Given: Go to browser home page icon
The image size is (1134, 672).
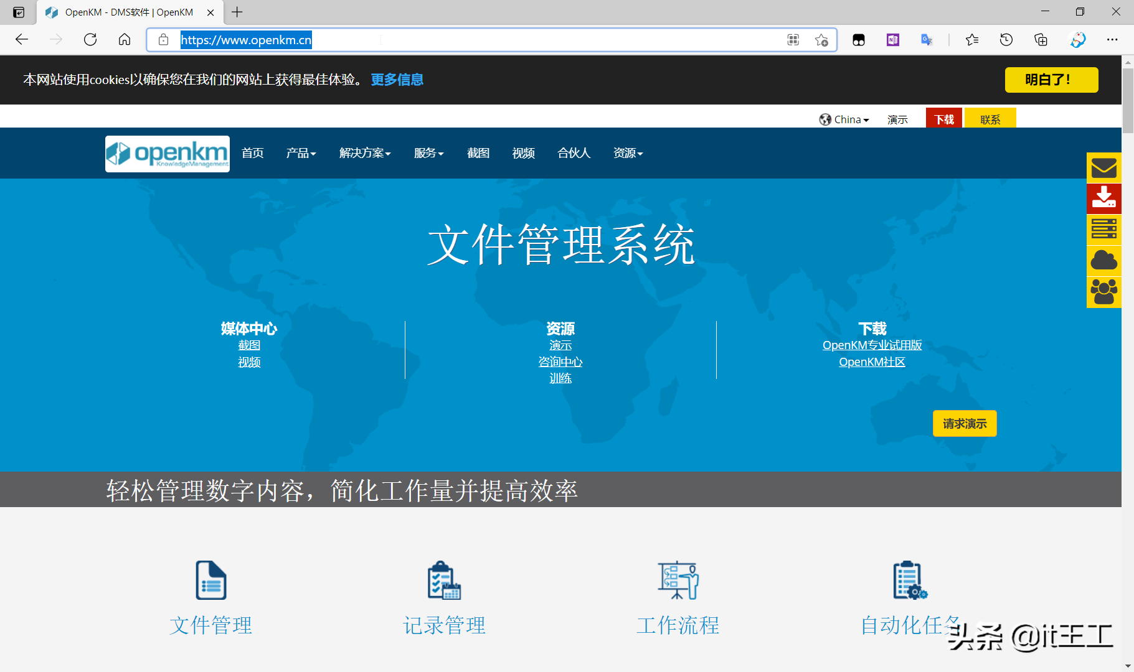Looking at the screenshot, I should pyautogui.click(x=125, y=40).
